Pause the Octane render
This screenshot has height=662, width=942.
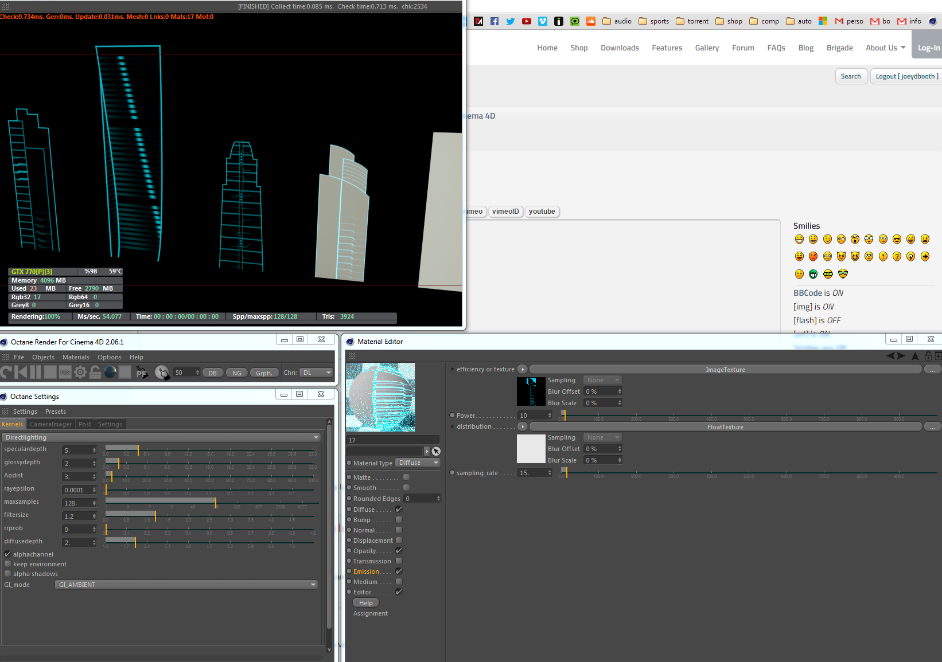coord(36,373)
